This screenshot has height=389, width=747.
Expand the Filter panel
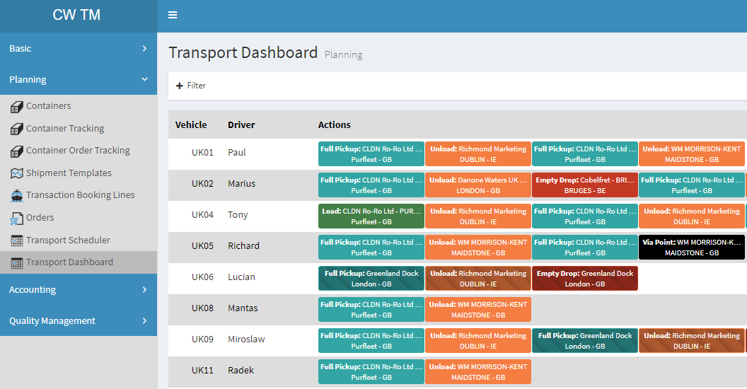click(x=191, y=86)
